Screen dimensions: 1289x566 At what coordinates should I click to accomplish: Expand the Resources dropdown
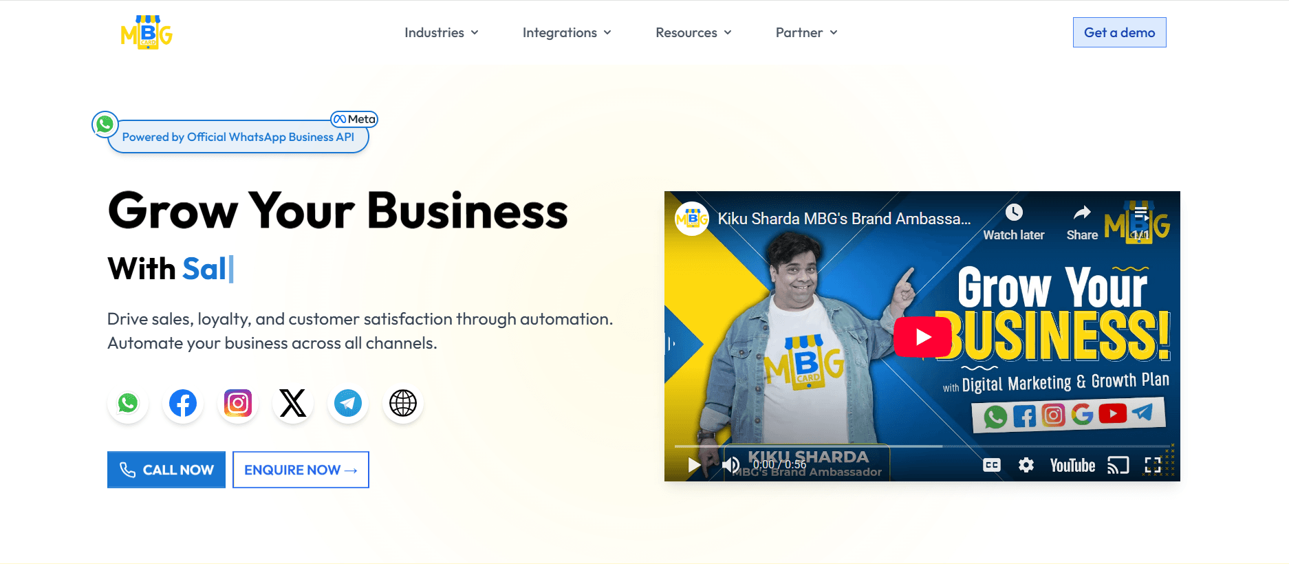tap(693, 32)
